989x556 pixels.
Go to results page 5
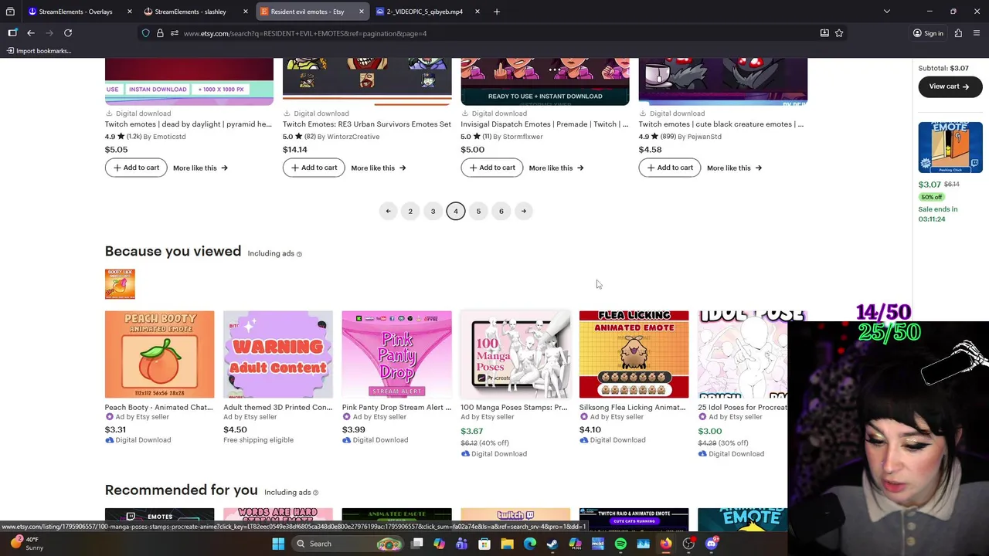coord(478,211)
